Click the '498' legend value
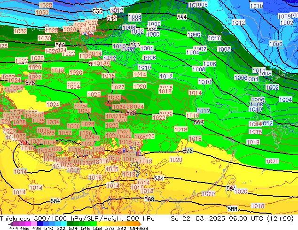The width and height of the screenshot is (298, 230). point(37,228)
